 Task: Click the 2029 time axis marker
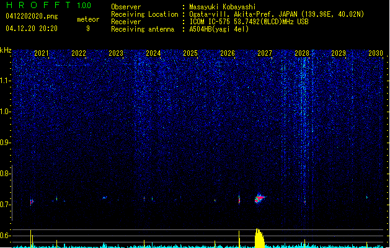point(339,53)
